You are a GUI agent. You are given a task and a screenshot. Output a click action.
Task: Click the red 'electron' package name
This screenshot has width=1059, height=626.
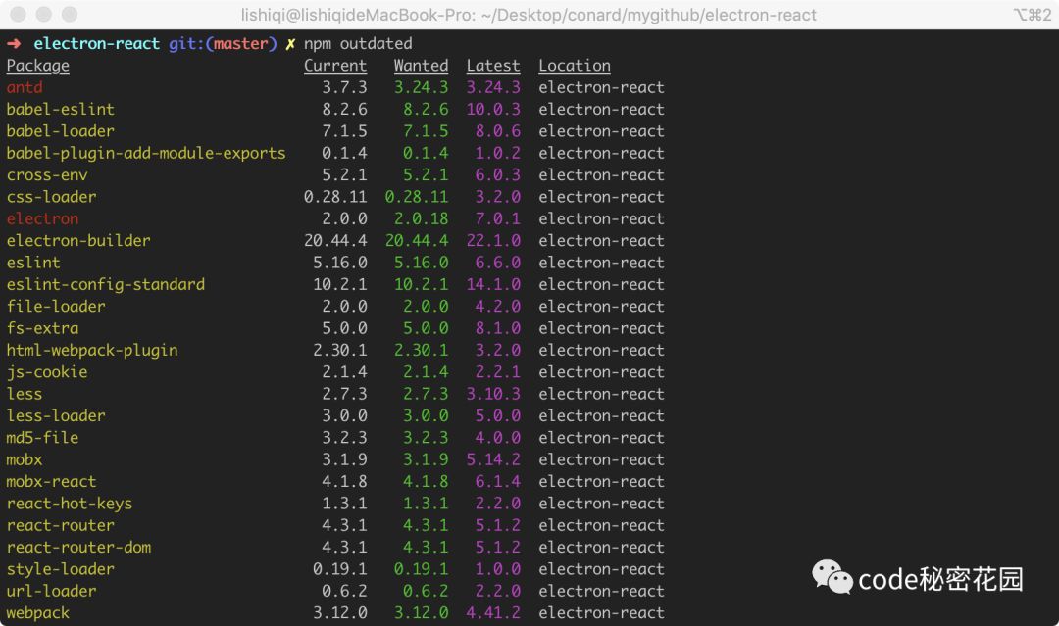[42, 218]
